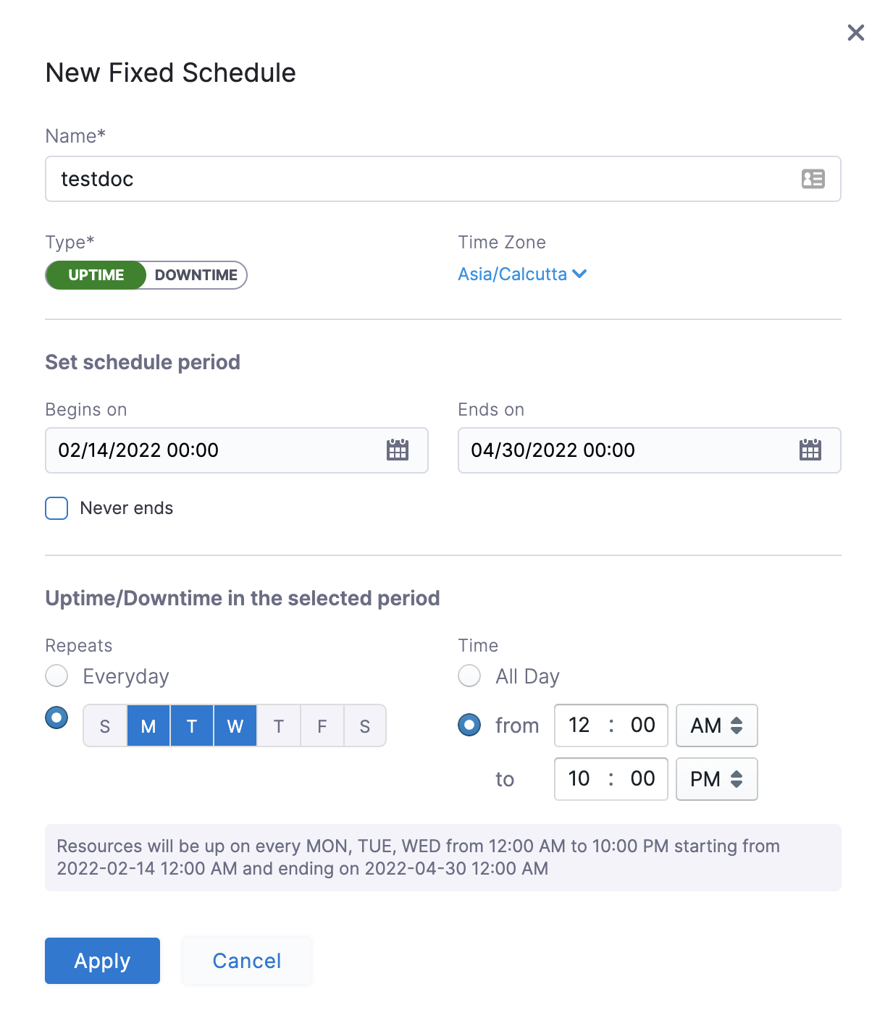Click the contact card icon in Name field

coord(813,179)
